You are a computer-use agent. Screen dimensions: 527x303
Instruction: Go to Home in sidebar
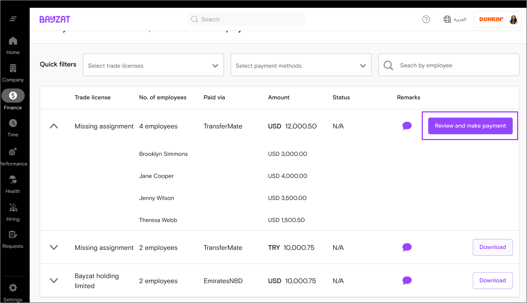pyautogui.click(x=13, y=46)
